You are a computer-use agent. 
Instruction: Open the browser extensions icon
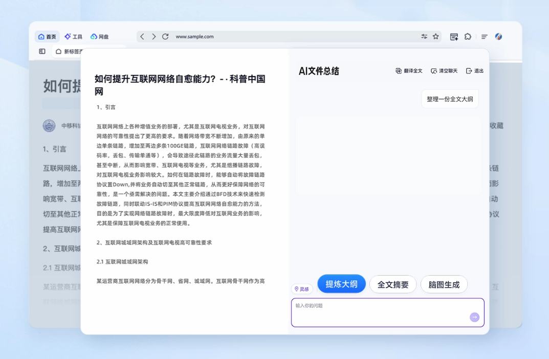pyautogui.click(x=468, y=36)
